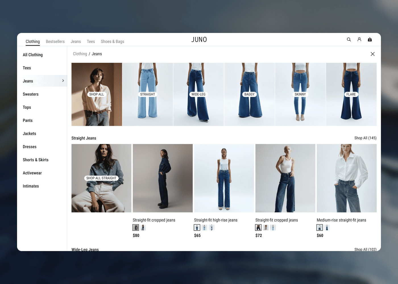Open the shopping bag icon
Screen dimensions: 398x284
click(370, 39)
